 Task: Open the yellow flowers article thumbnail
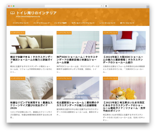(x=124, y=88)
